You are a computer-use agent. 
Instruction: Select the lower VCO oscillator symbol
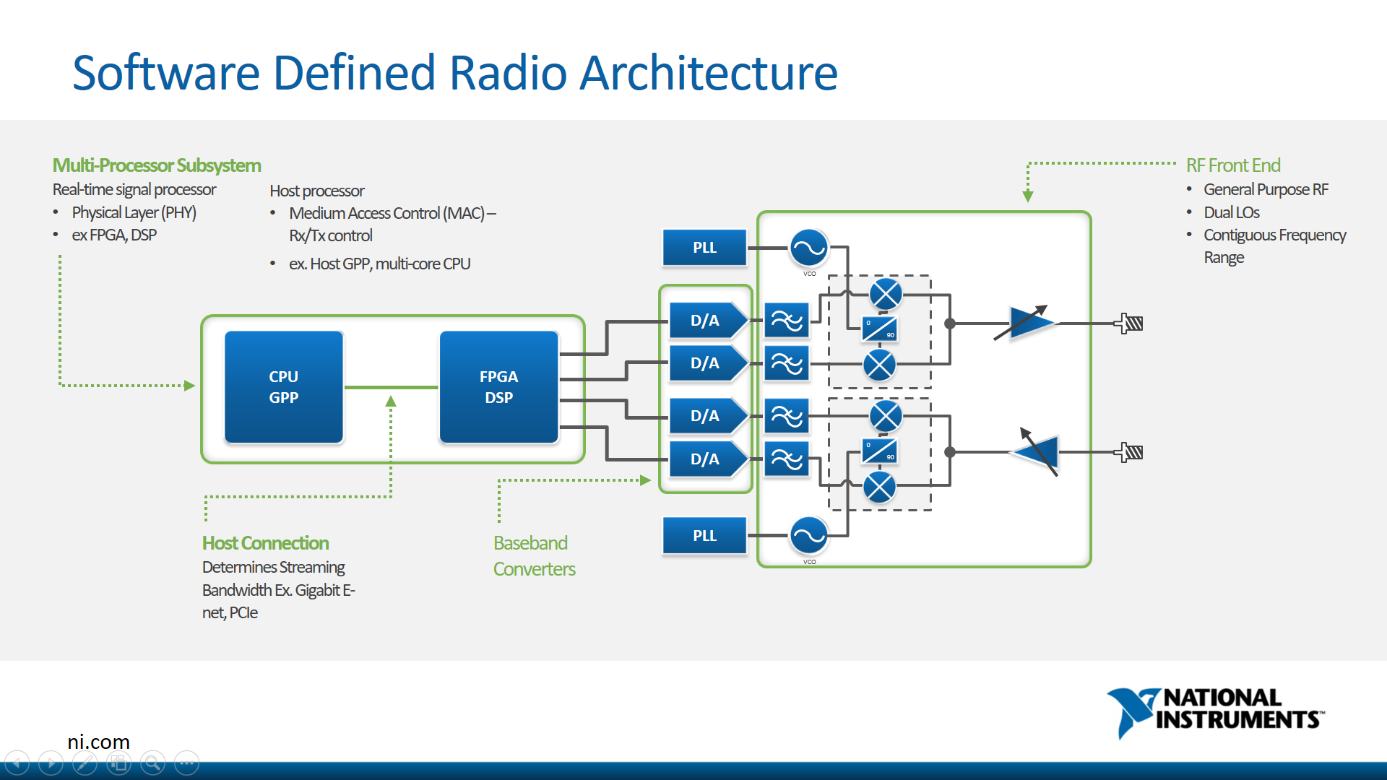809,536
